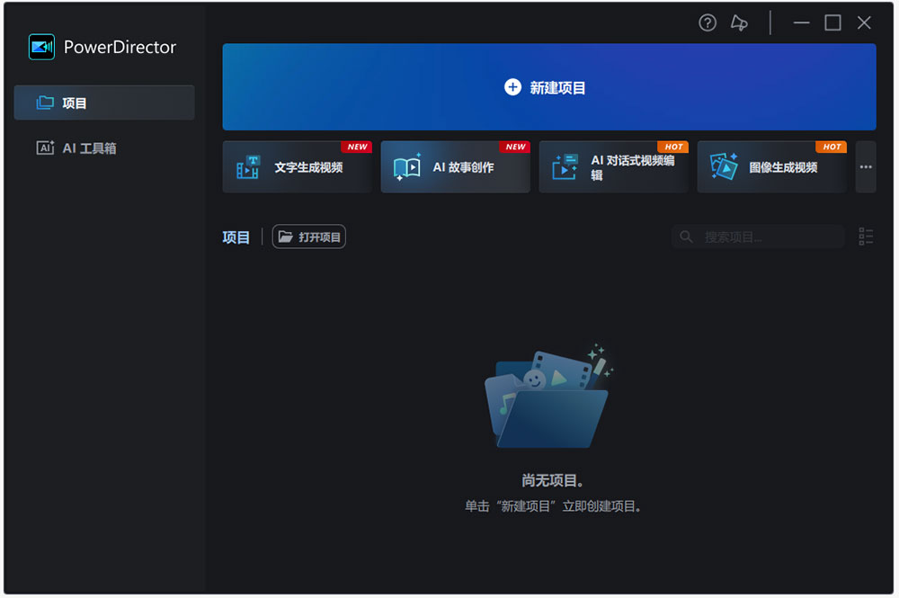Minimize the PowerDirector window
The height and width of the screenshot is (598, 899).
[x=801, y=23]
